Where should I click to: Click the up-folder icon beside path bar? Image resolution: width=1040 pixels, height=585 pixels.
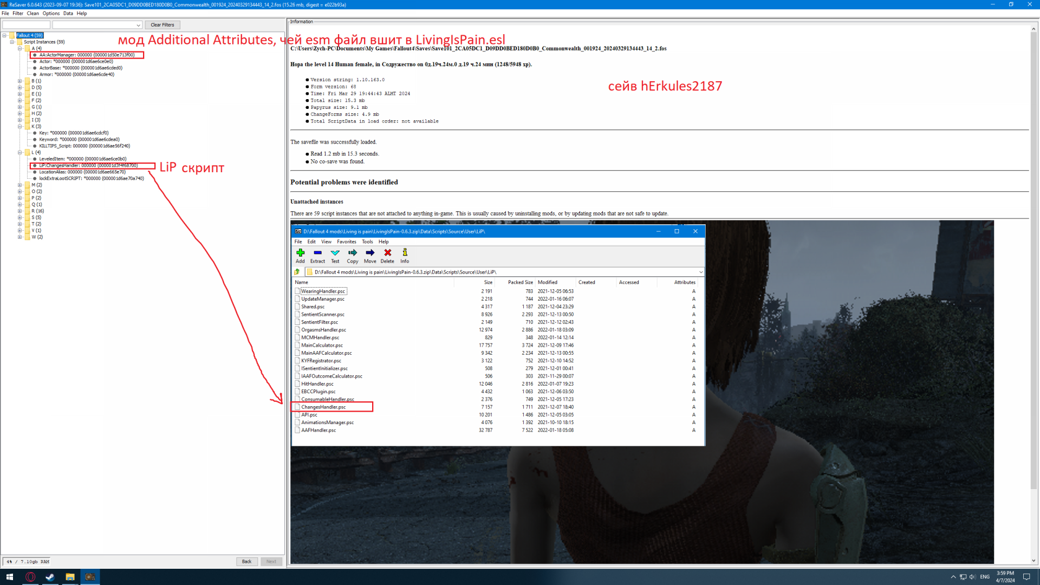297,272
